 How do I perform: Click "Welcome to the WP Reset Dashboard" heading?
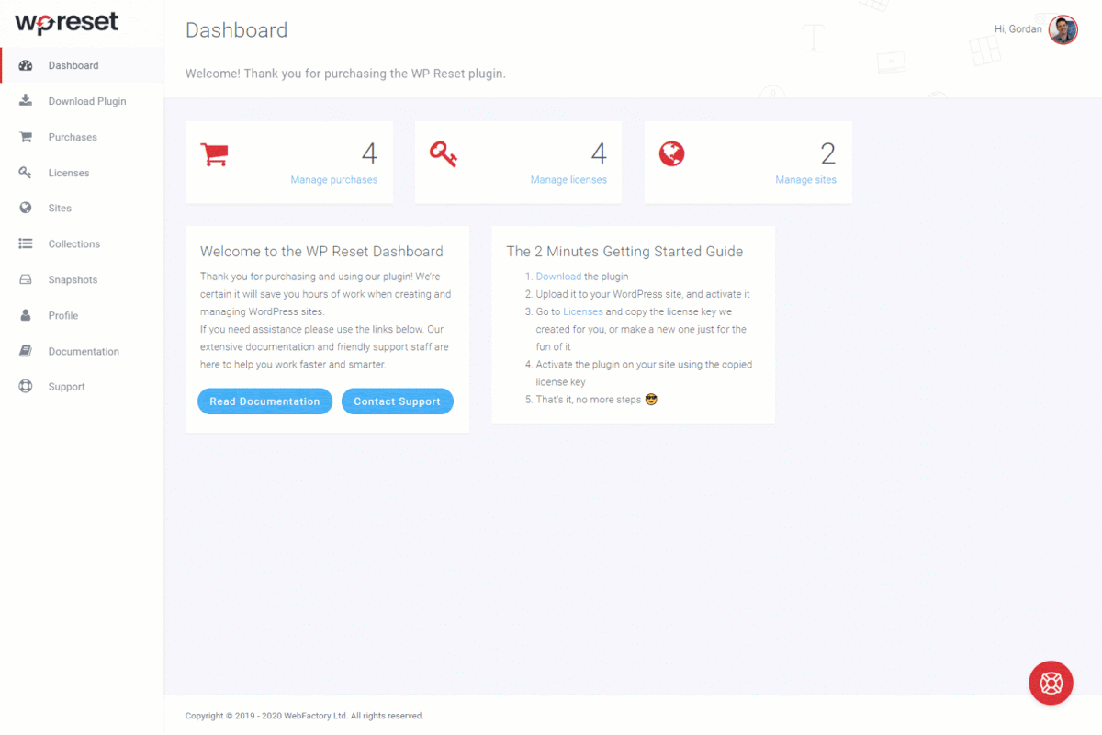click(321, 252)
